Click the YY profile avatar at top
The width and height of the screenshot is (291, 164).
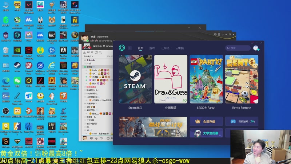tap(85, 38)
